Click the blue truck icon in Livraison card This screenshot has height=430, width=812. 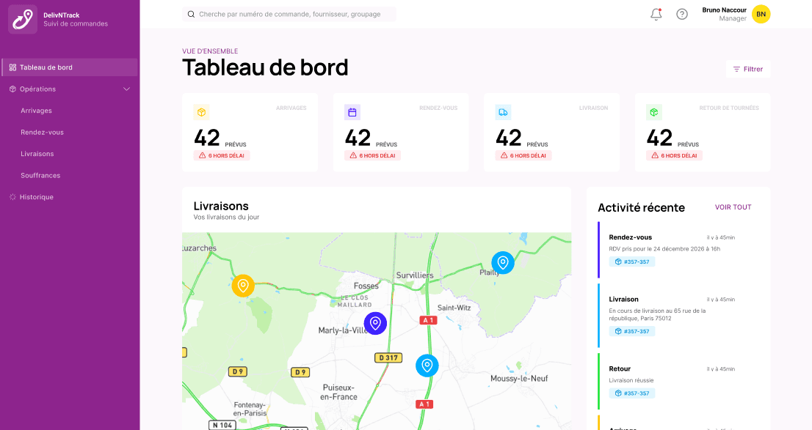coord(503,112)
